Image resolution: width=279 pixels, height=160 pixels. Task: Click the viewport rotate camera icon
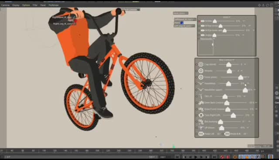(267, 5)
